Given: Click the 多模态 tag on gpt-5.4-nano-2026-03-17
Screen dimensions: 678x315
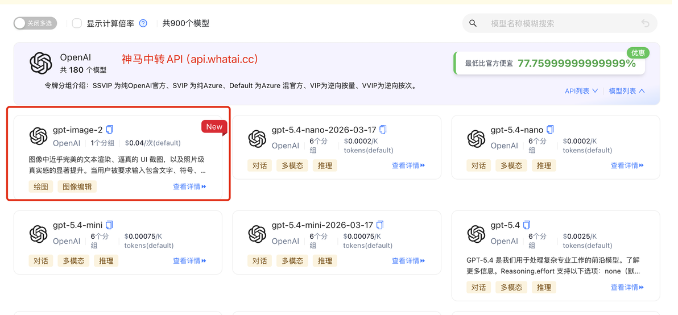Looking at the screenshot, I should pos(292,165).
